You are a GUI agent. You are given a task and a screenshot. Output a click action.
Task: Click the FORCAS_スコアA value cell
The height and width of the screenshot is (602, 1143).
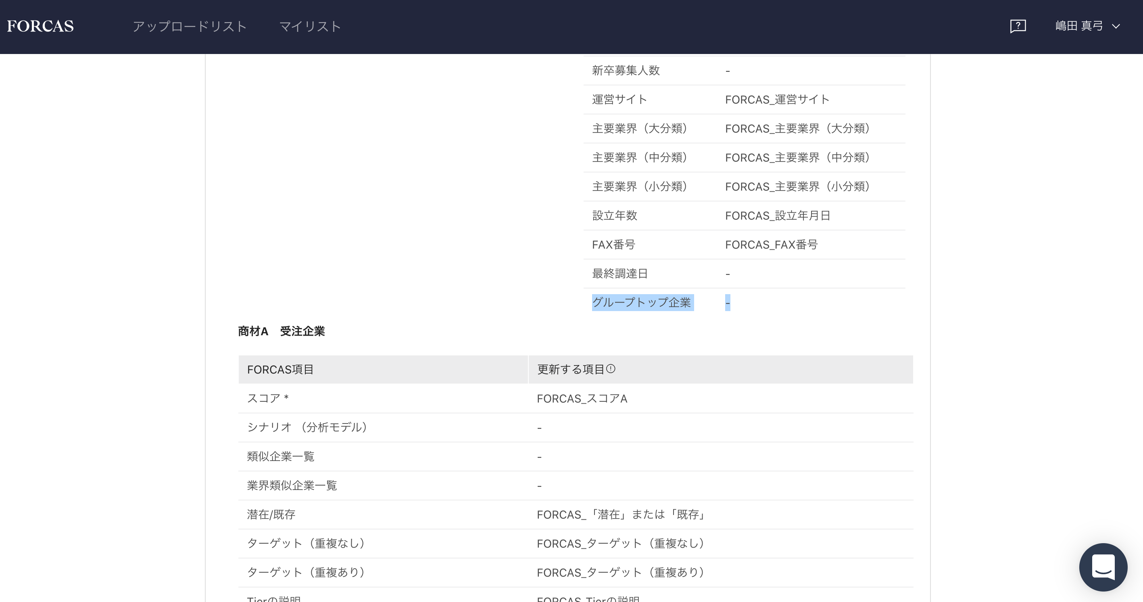pyautogui.click(x=582, y=399)
